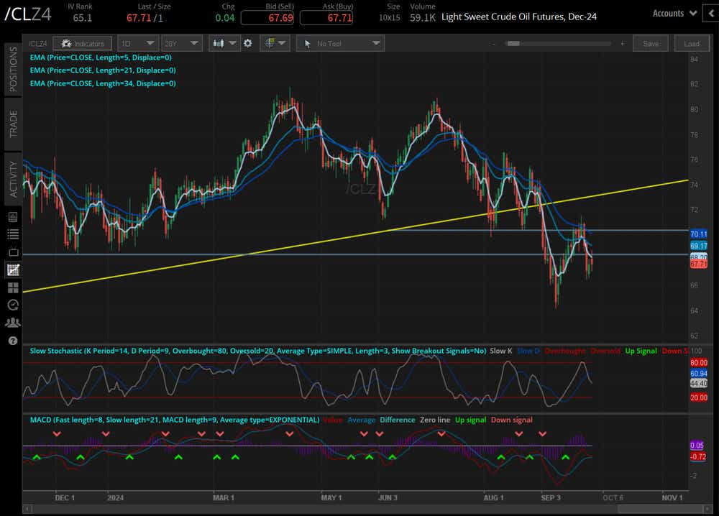The width and height of the screenshot is (719, 516).
Task: Click the 70.11 price axis label
Action: (698, 234)
